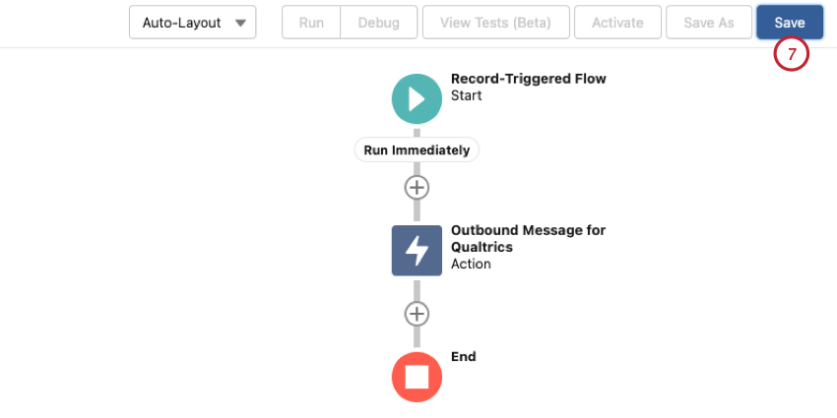
Task: Select the Run Immediately path label
Action: point(417,150)
